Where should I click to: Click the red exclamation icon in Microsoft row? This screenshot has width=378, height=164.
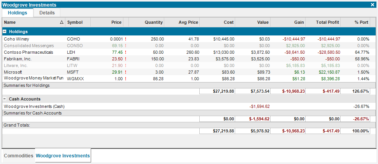(126, 72)
